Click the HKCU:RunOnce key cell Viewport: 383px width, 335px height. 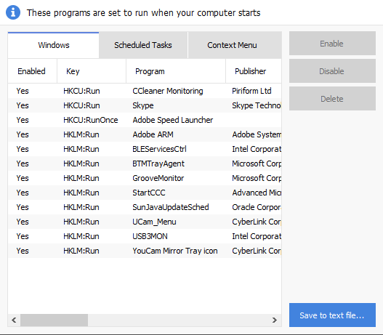[x=91, y=120]
